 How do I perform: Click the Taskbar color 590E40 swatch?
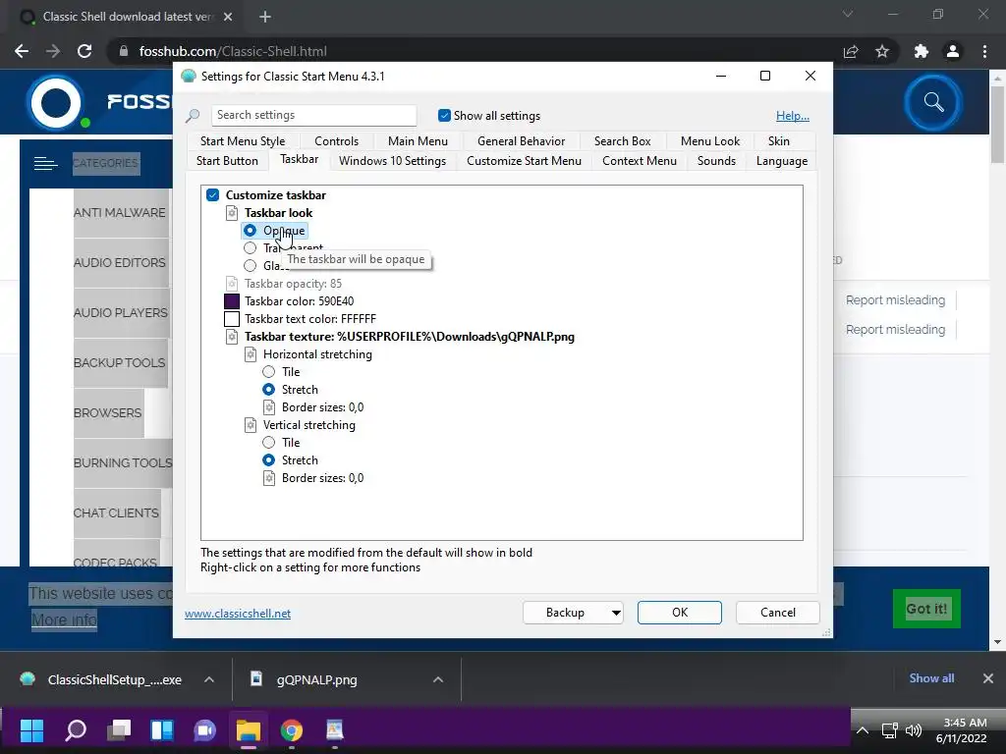[x=232, y=301]
